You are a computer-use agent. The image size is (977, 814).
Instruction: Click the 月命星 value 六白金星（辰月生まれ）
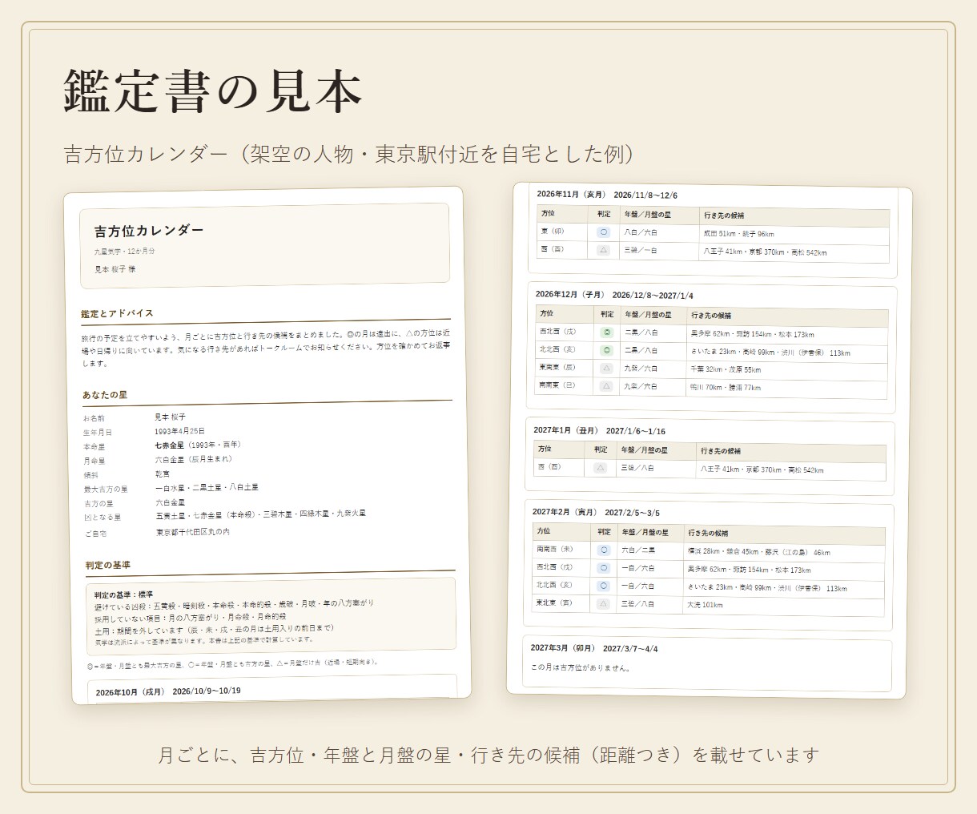195,459
